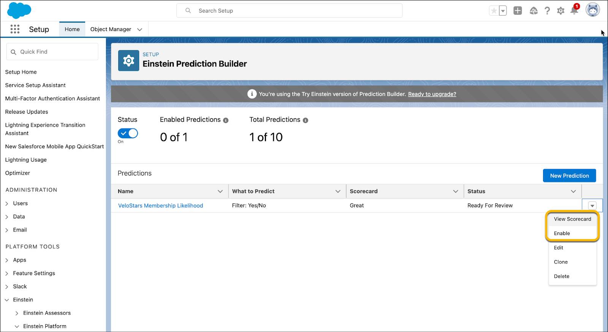Open the setup gear icon in header
The width and height of the screenshot is (608, 332).
pos(560,11)
